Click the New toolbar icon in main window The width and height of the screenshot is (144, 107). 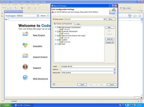coord(3,8)
